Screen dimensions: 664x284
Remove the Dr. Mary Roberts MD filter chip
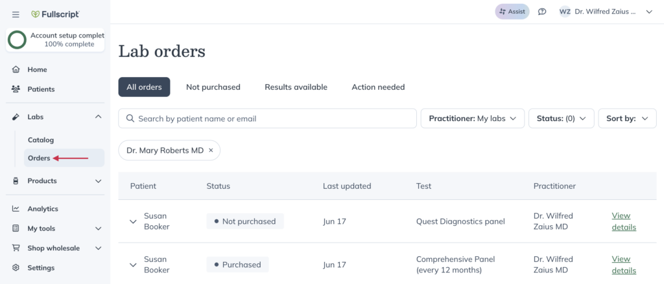pyautogui.click(x=211, y=151)
